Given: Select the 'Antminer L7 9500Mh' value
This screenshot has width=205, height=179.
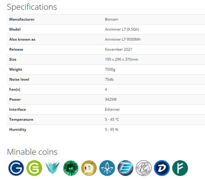Looking at the screenshot, I should click(x=123, y=39).
